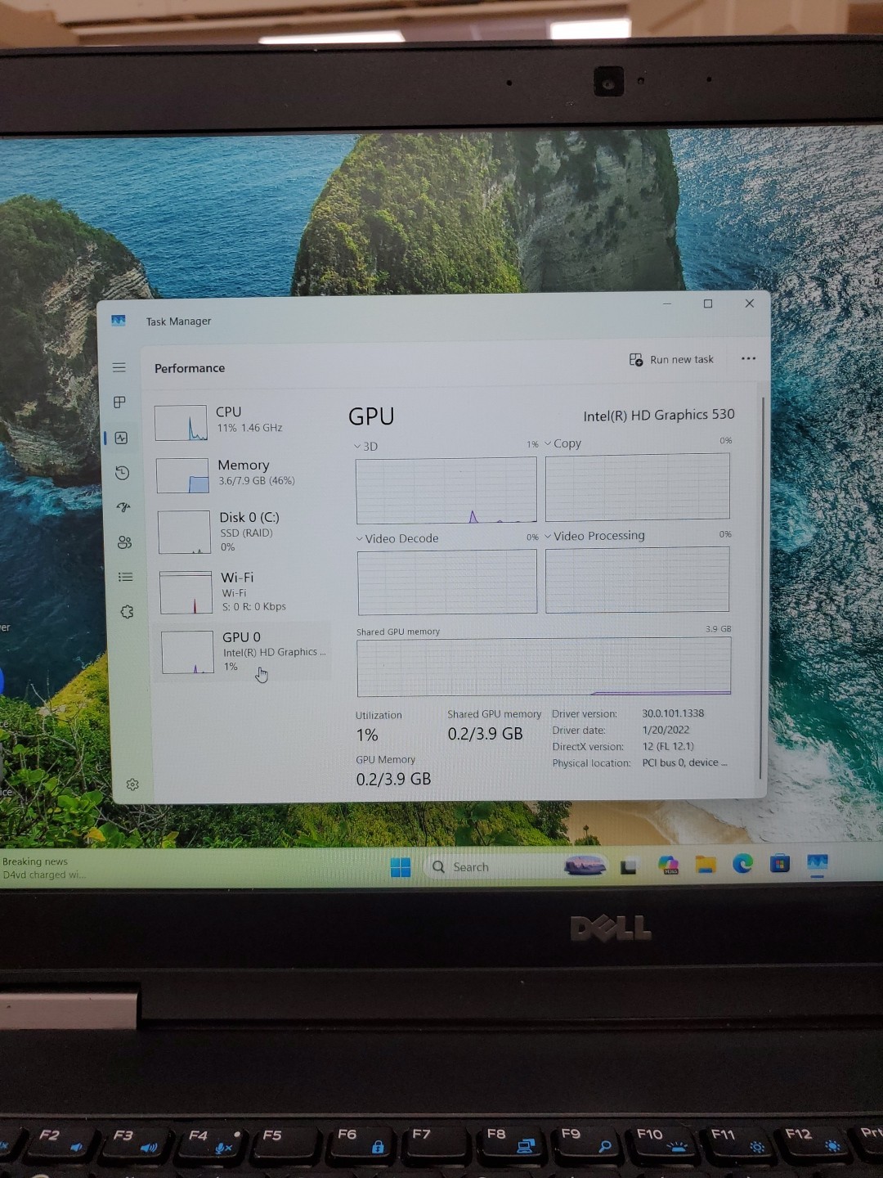Click the Task Manager icon on taskbar
Viewport: 883px width, 1178px height.
(x=817, y=863)
